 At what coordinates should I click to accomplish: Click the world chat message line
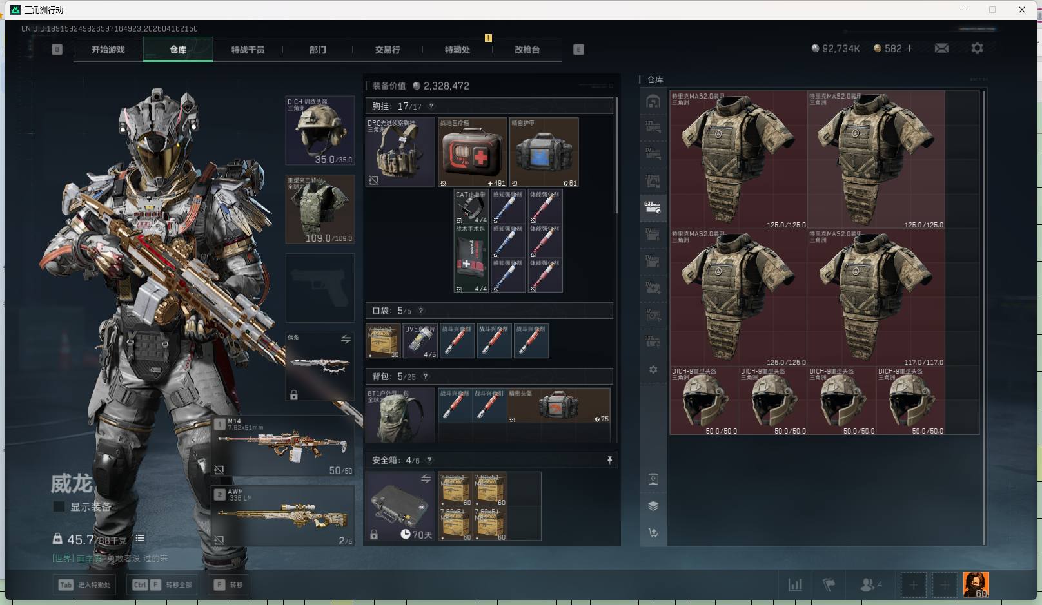pyautogui.click(x=110, y=558)
